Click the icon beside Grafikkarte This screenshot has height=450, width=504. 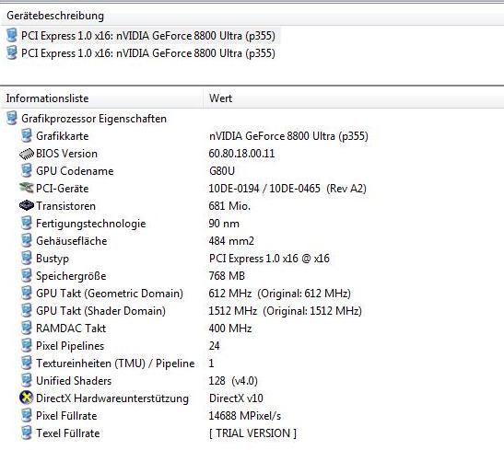point(27,136)
